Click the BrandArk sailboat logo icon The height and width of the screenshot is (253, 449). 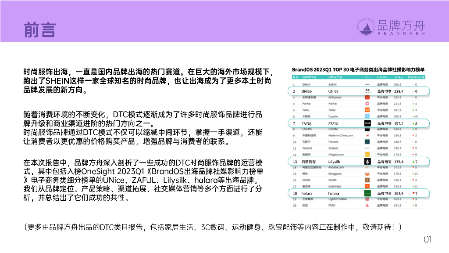[x=366, y=27]
